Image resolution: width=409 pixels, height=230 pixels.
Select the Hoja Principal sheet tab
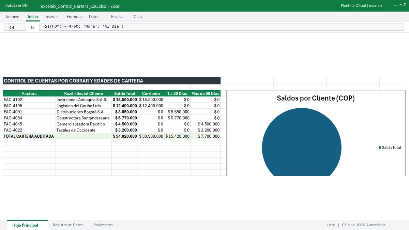point(25,225)
